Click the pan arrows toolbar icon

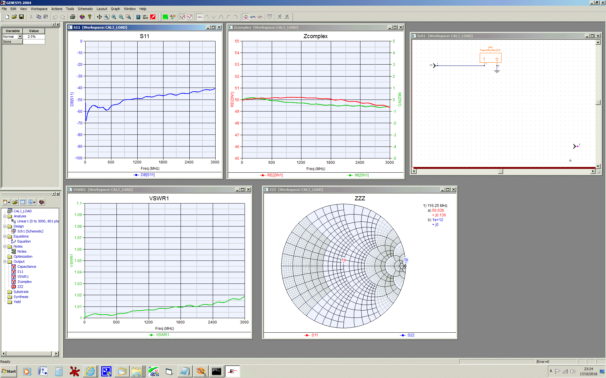(99, 17)
